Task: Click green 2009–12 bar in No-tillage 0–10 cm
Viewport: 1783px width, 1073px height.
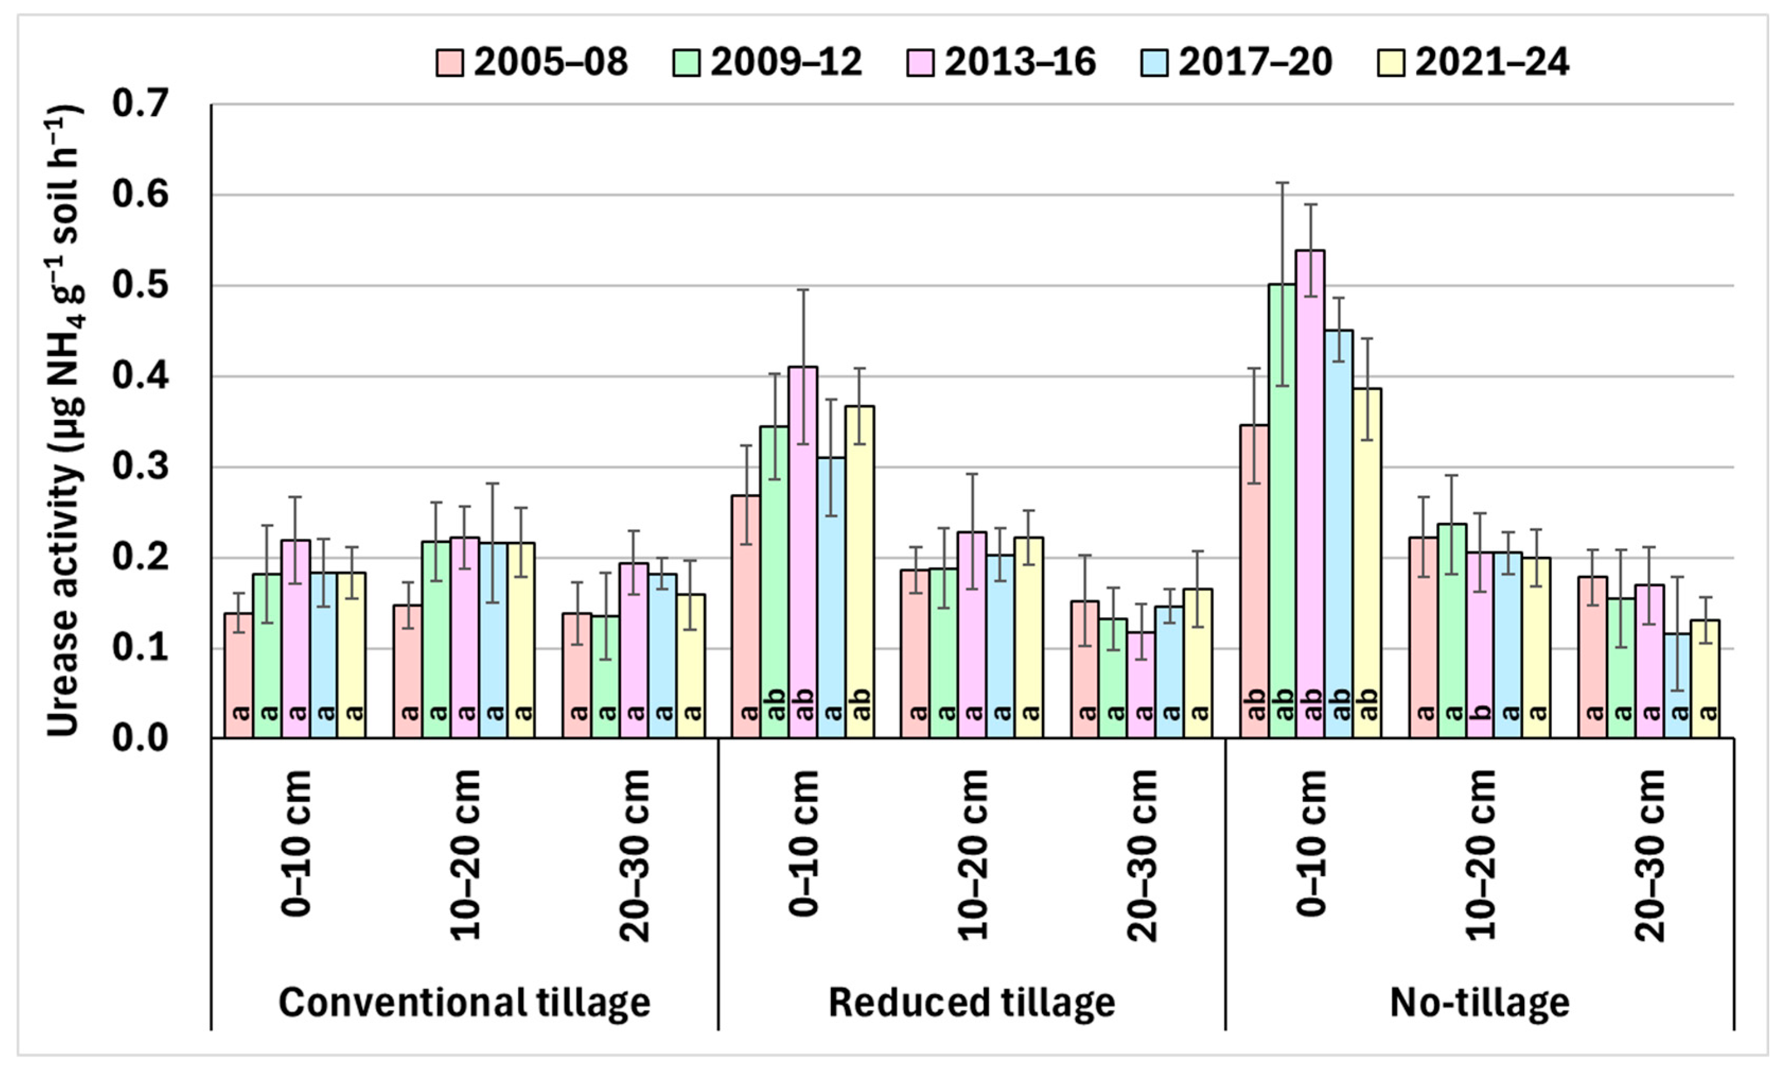Action: point(1282,511)
